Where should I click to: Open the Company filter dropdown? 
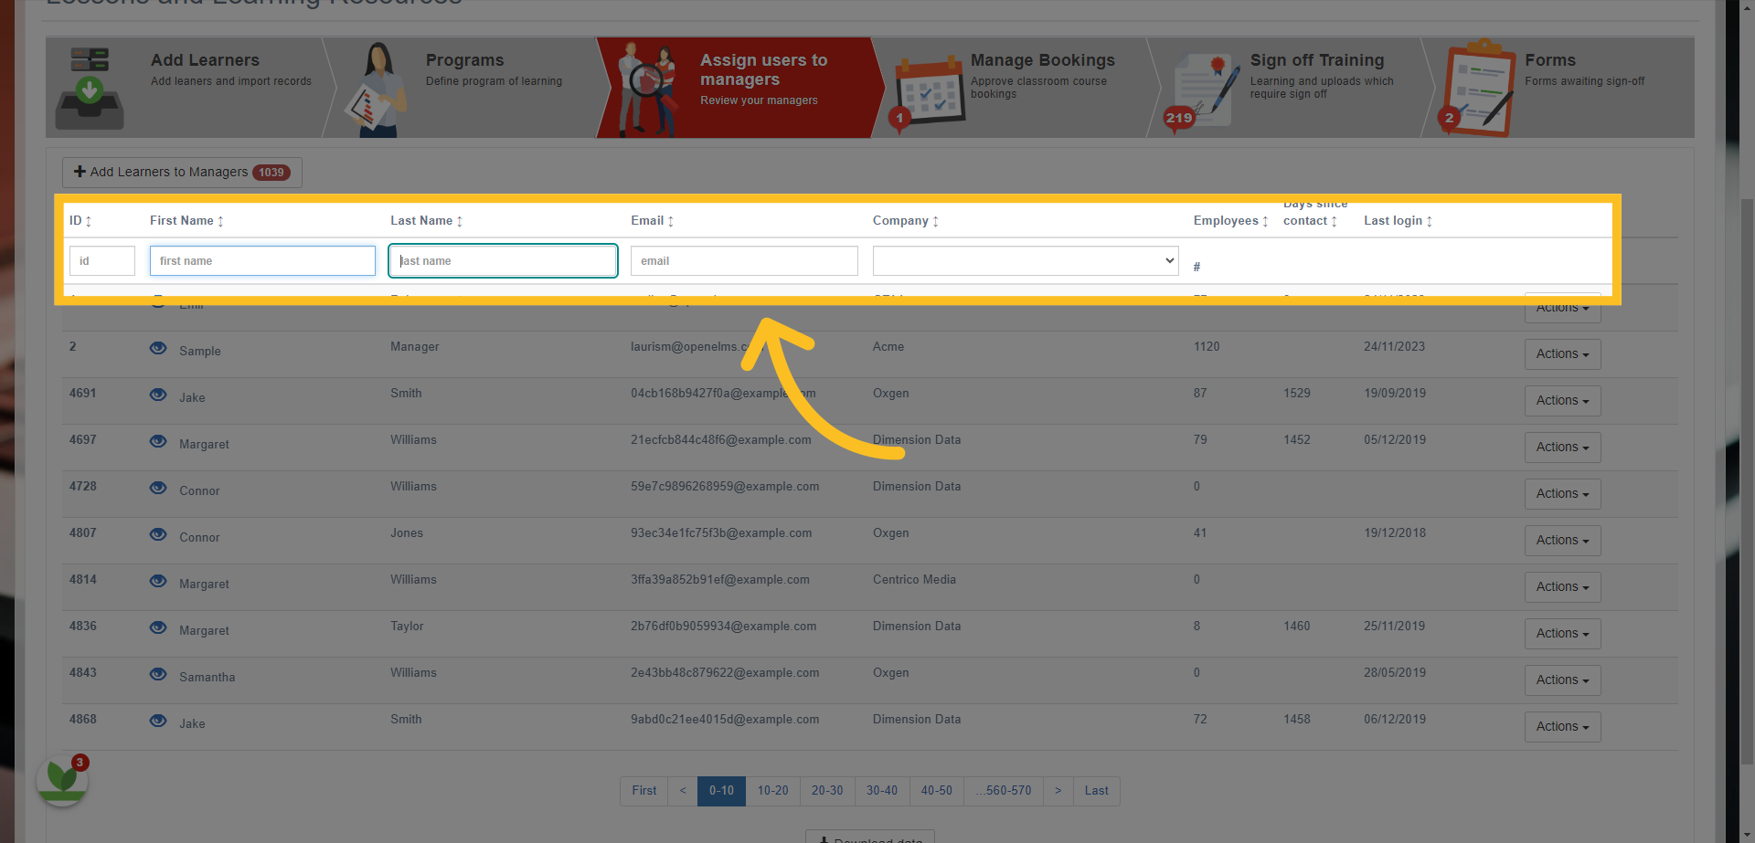coord(1026,261)
